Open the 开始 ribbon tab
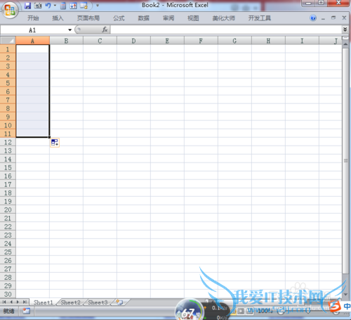This screenshot has width=351, height=320. point(33,18)
